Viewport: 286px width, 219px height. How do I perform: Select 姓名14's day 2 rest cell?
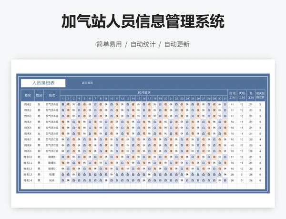(x=68, y=180)
